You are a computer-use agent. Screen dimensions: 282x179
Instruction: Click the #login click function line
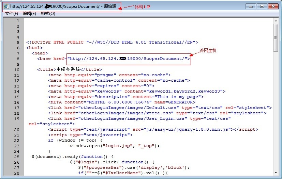click(112, 162)
